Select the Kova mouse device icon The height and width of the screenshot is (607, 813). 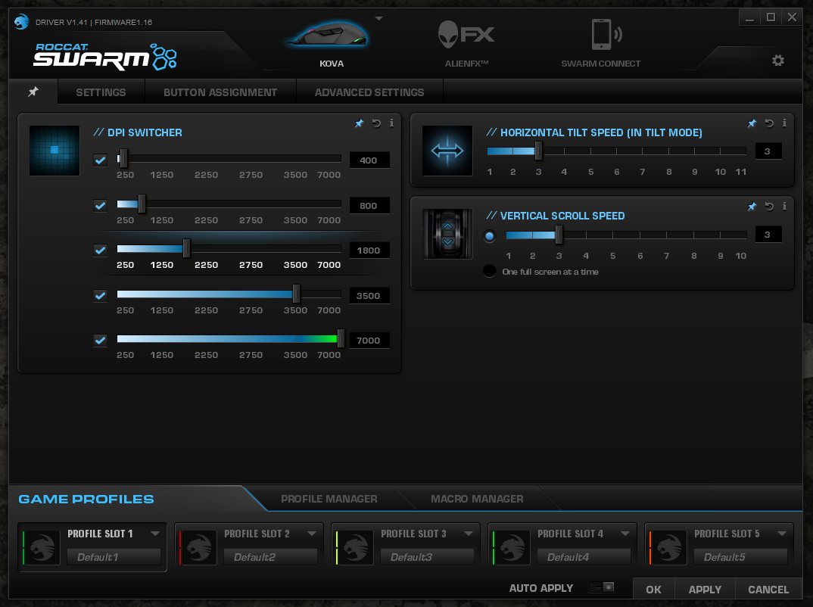(329, 36)
